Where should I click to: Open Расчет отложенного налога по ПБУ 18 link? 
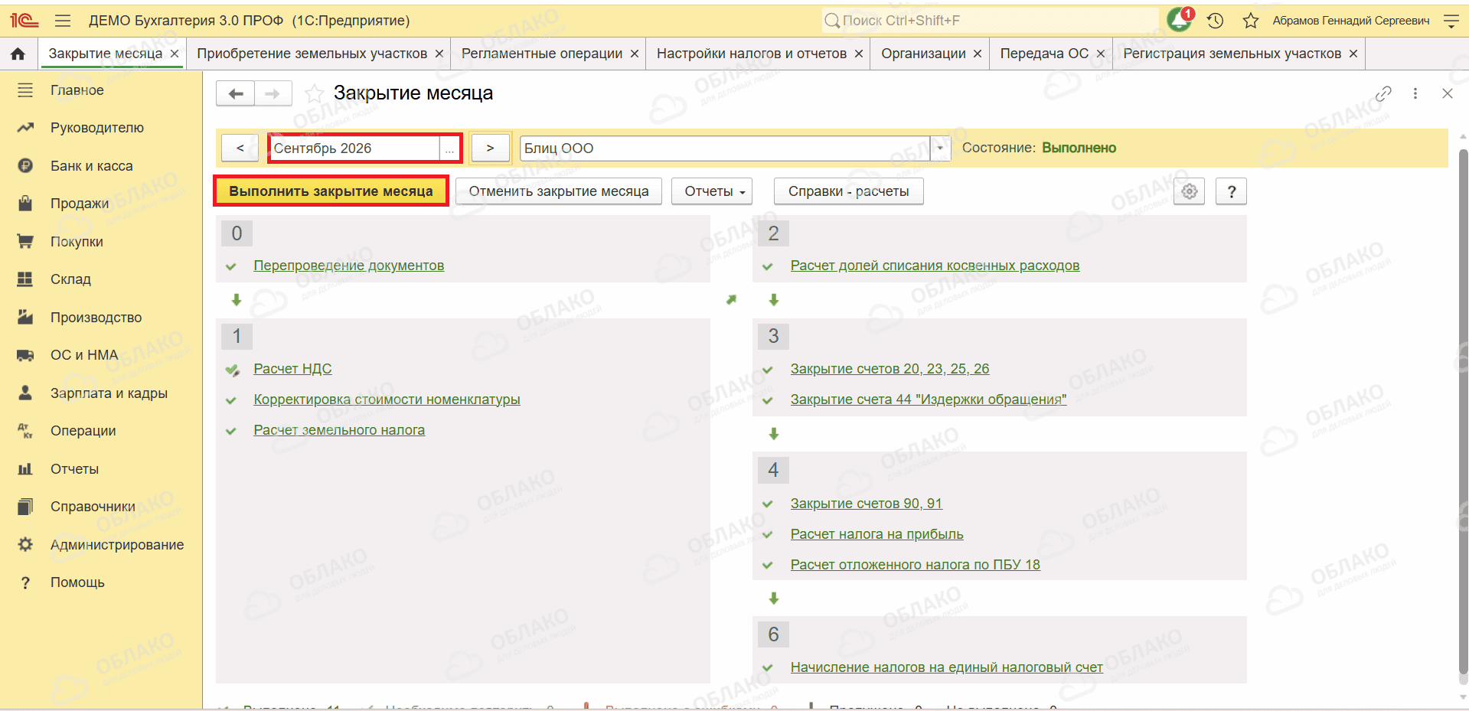916,565
